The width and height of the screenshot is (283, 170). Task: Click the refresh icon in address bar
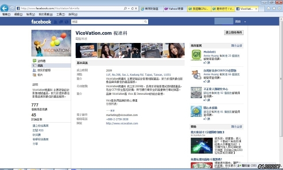coord(132,8)
